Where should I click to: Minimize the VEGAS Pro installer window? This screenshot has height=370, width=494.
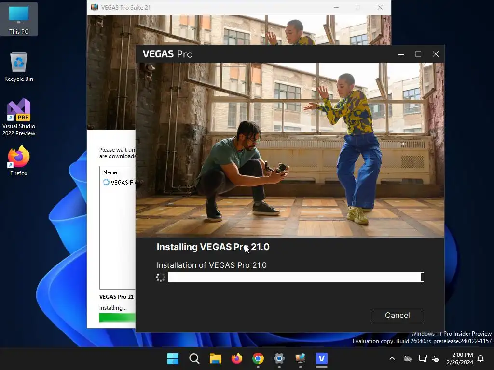(401, 54)
